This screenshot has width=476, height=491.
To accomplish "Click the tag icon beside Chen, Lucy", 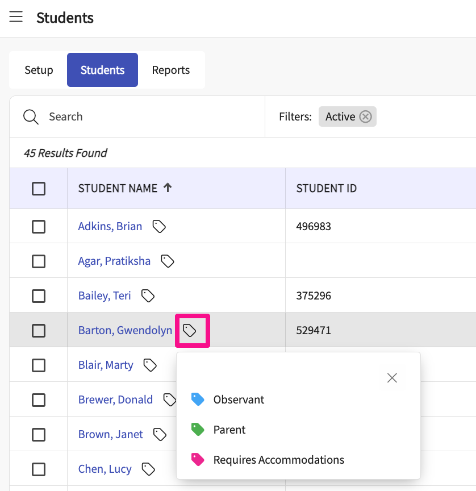I will point(148,469).
